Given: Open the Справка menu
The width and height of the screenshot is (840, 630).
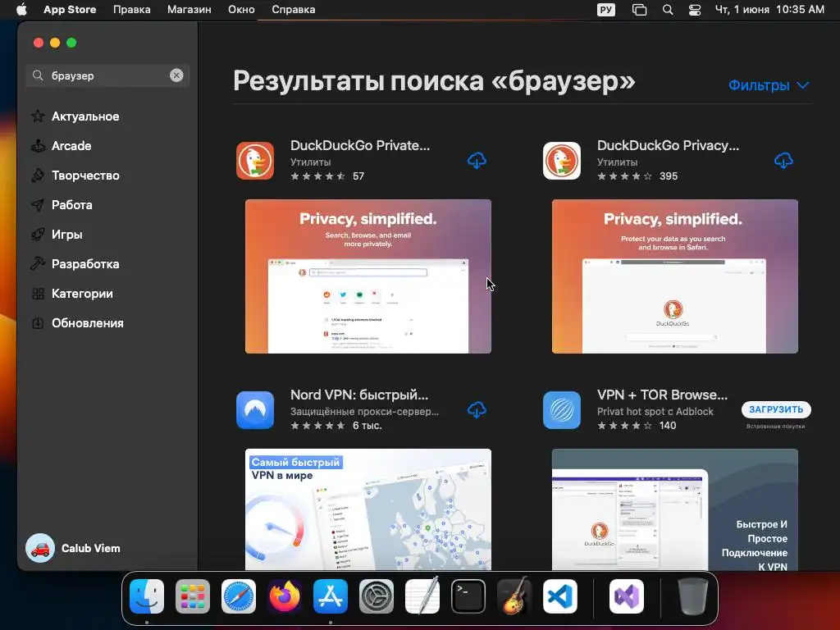Looking at the screenshot, I should 293,10.
